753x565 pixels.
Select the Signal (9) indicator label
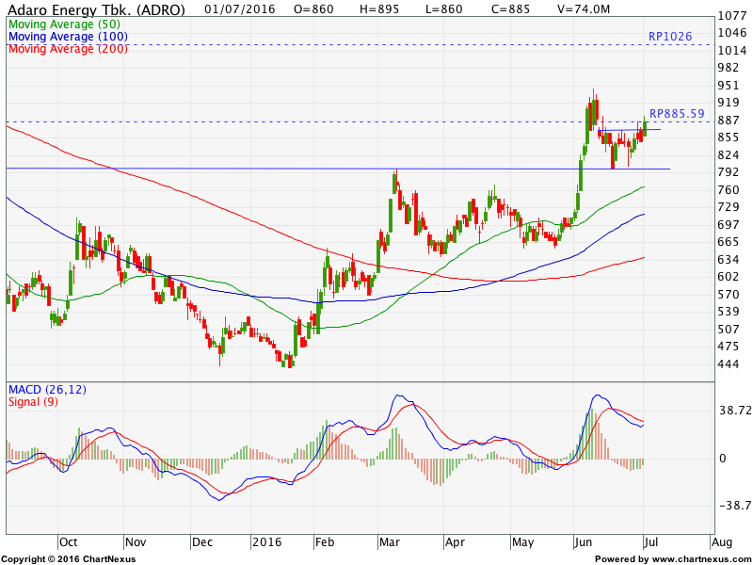tap(34, 402)
